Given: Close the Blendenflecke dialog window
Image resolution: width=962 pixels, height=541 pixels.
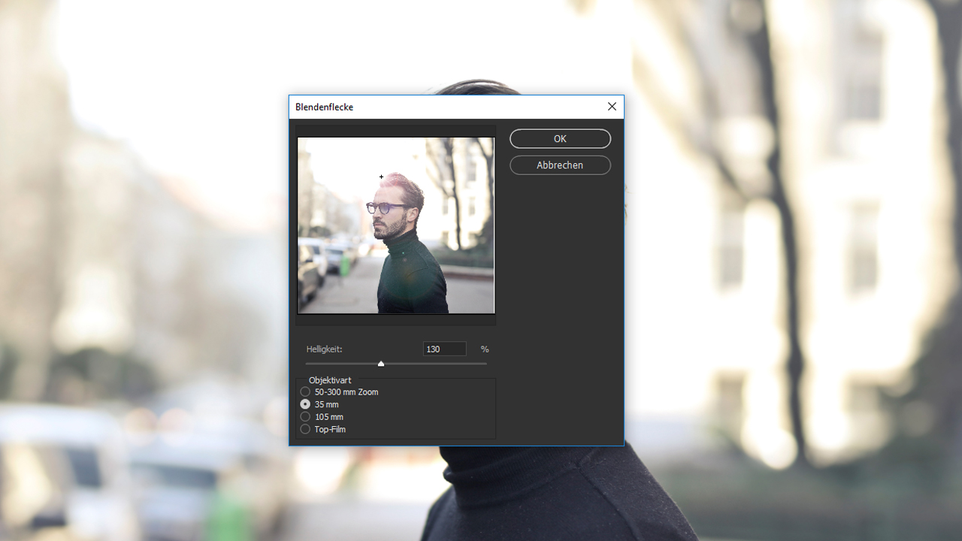Looking at the screenshot, I should pyautogui.click(x=612, y=107).
